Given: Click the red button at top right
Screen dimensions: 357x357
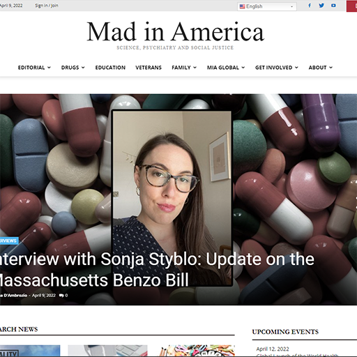Looking at the screenshot, I should pos(351,6).
